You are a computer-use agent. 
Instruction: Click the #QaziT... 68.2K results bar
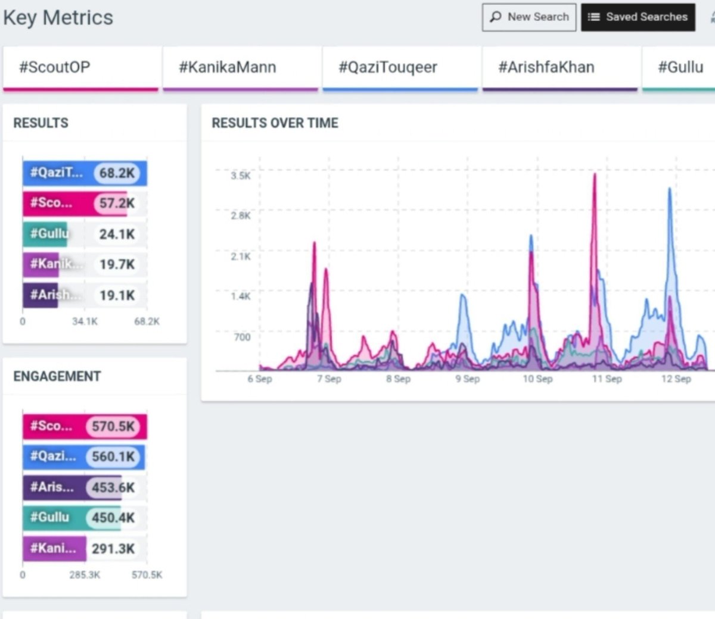pos(85,173)
